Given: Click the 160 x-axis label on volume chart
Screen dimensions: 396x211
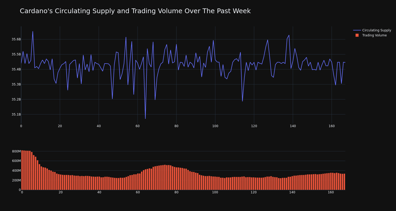Looking at the screenshot, I should click(331, 192).
